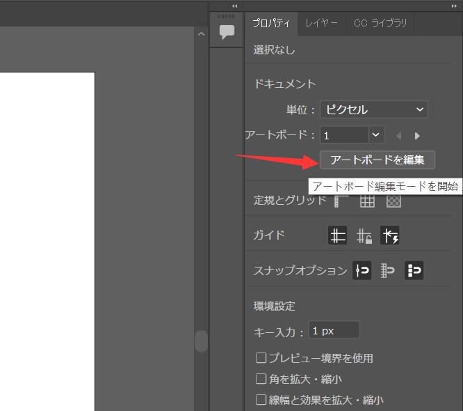
Task: Click the canvas vertical scrollbar thumb
Action: (x=201, y=341)
